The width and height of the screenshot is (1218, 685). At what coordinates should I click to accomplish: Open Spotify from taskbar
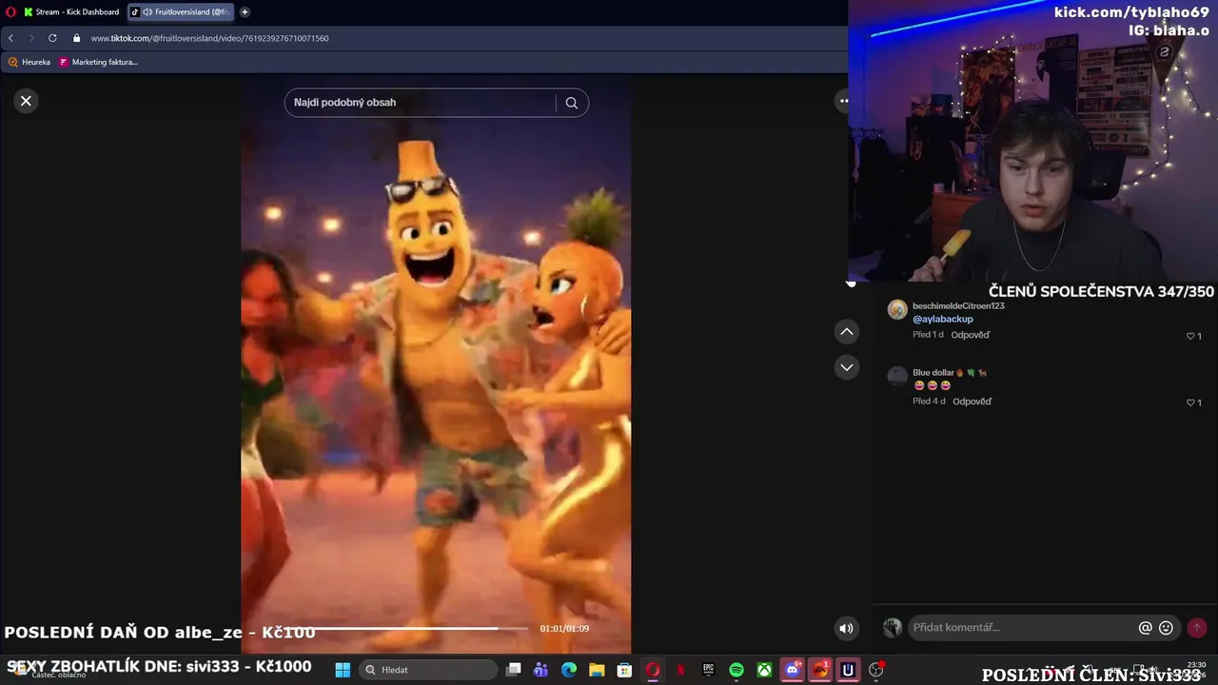point(737,670)
